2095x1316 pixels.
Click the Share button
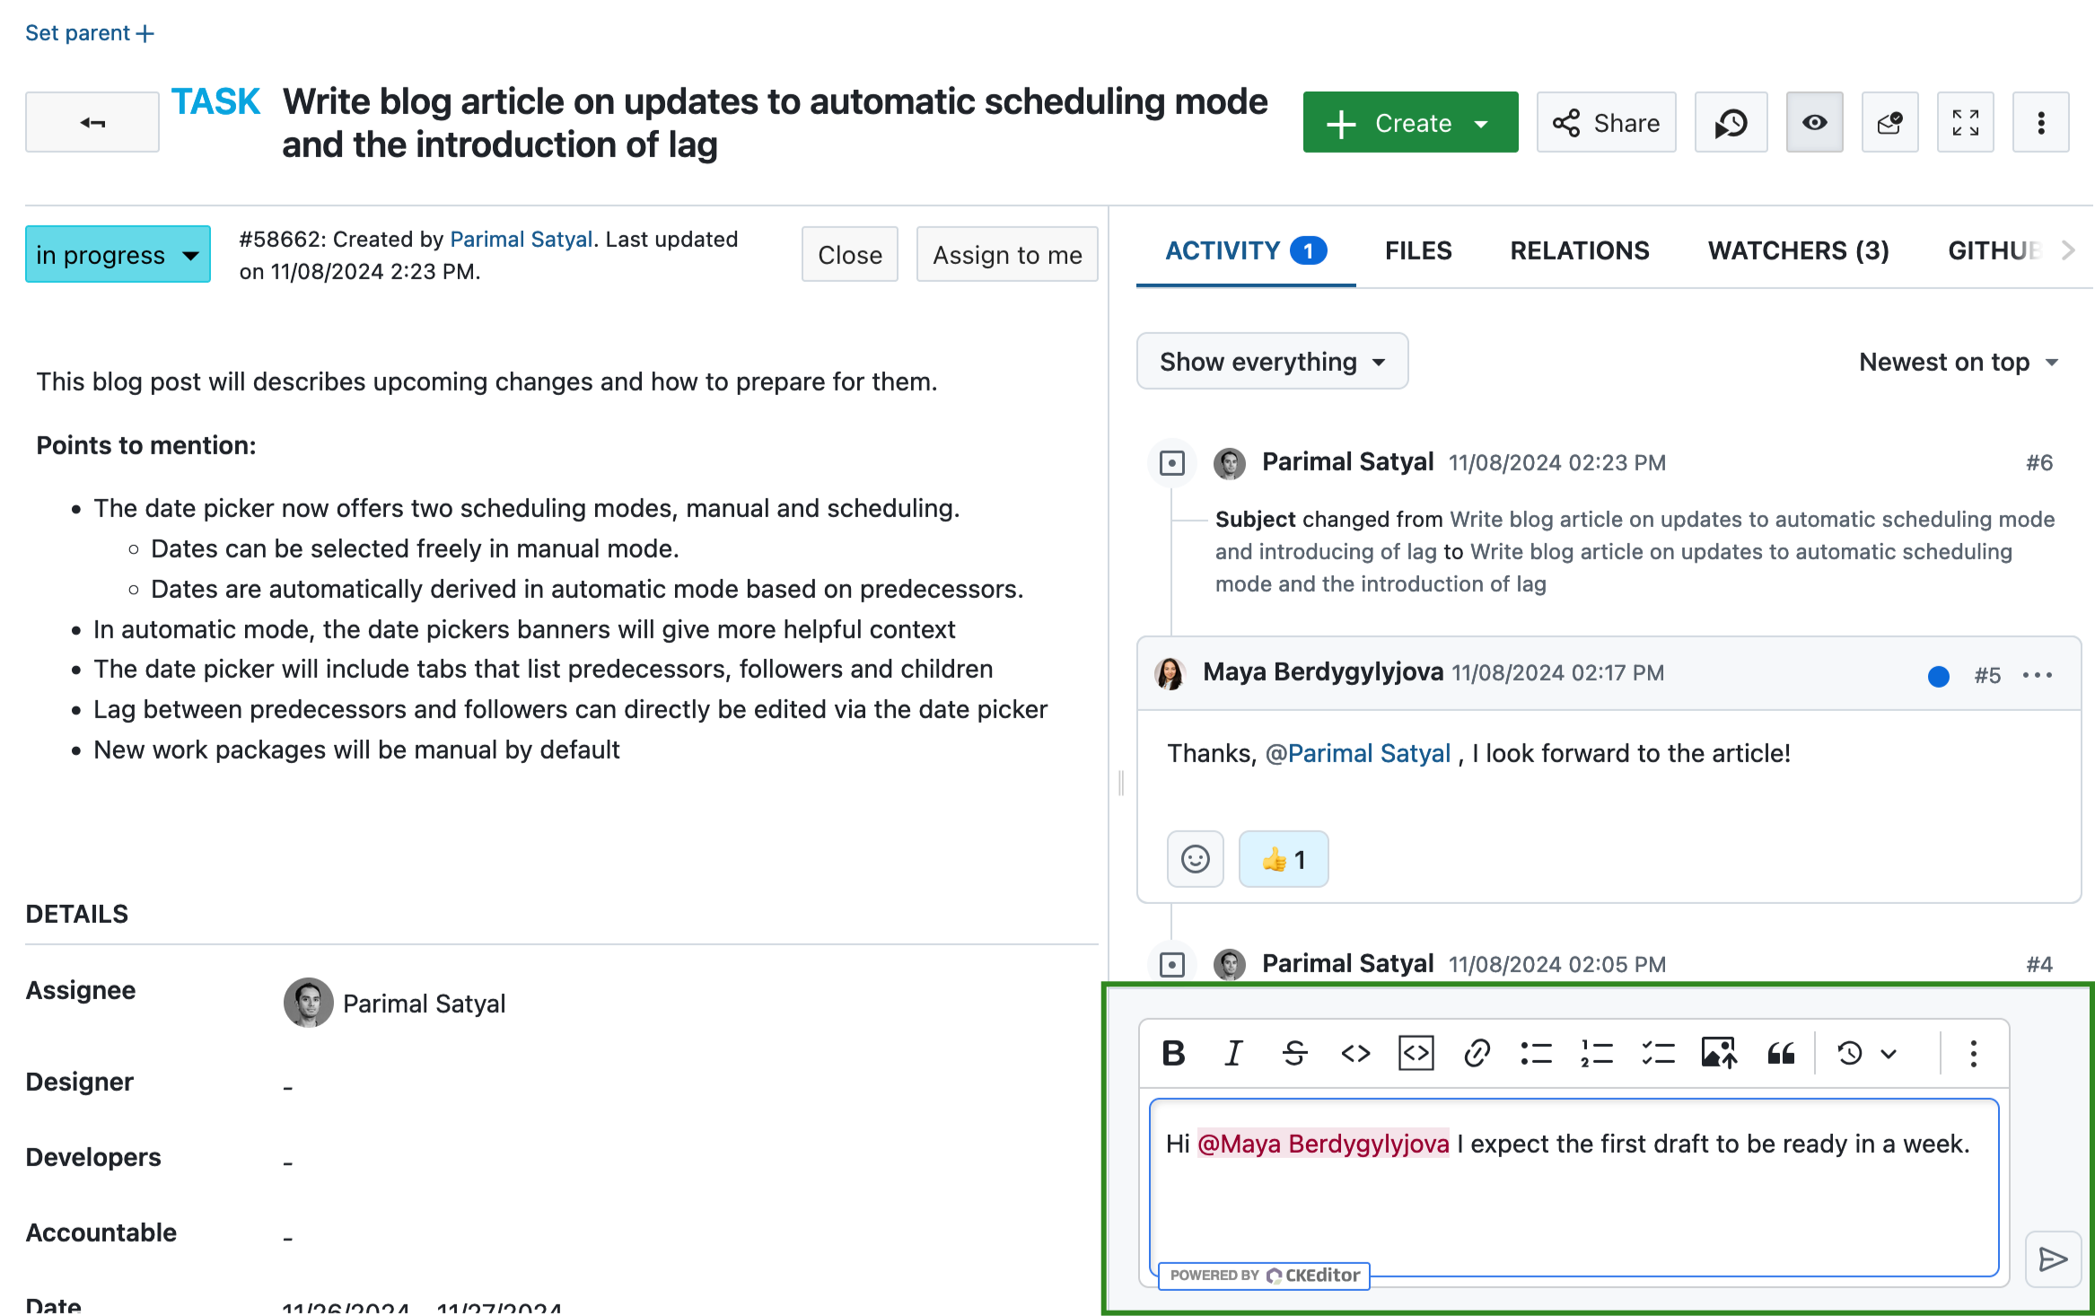pos(1604,121)
